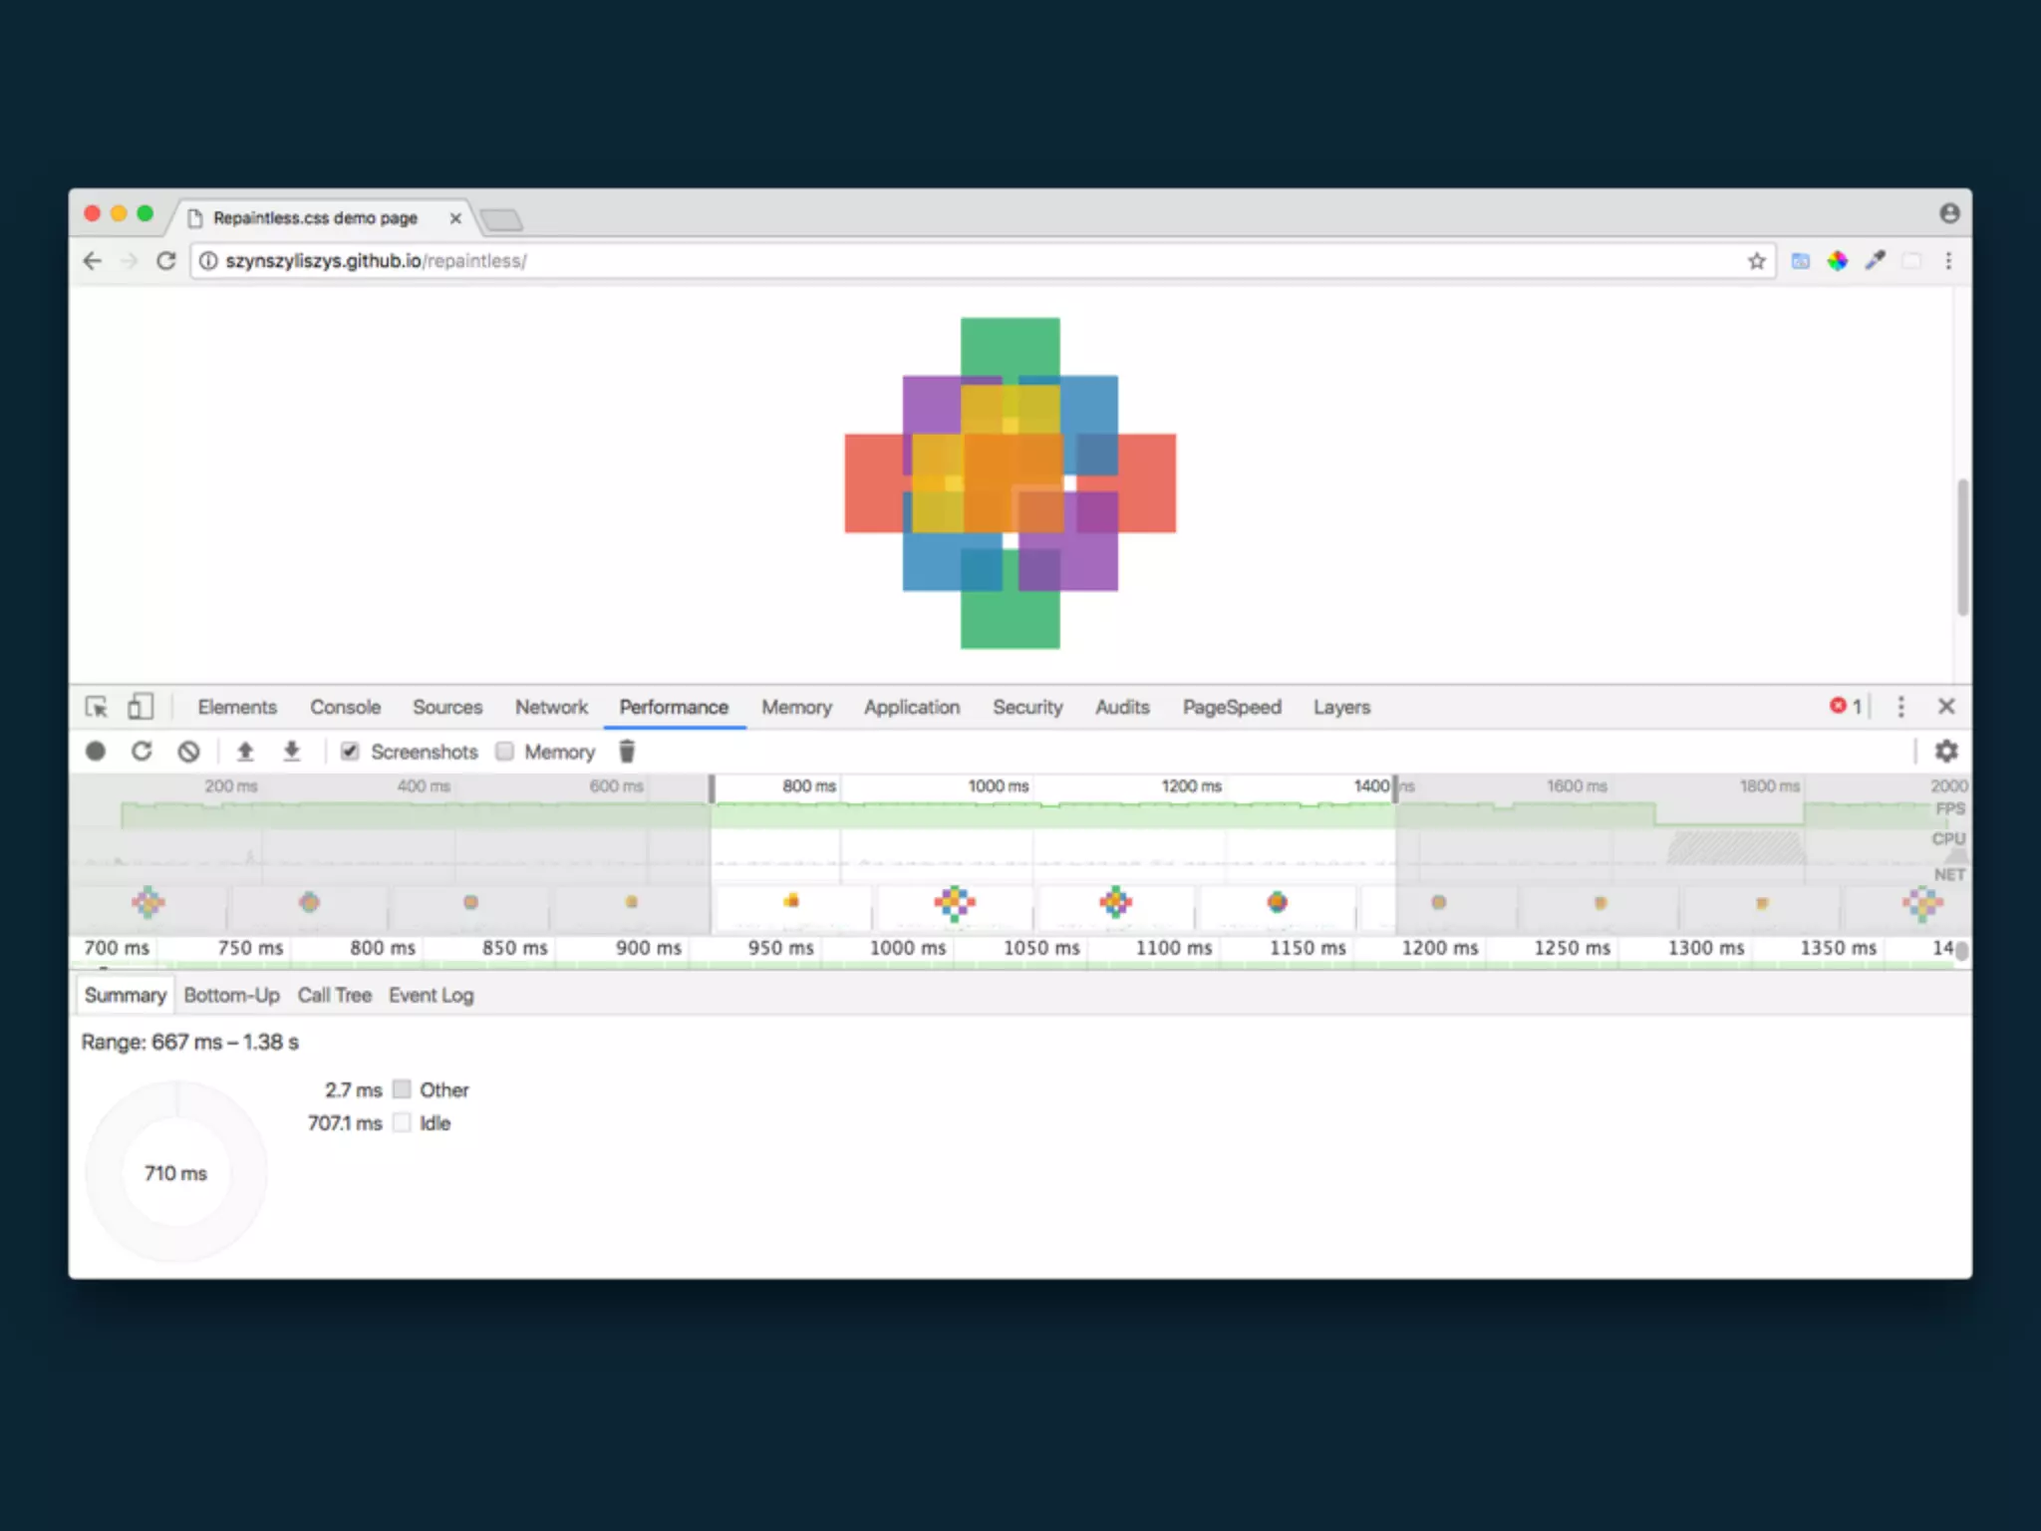Uncheck the Screenshots checkbox

(350, 752)
